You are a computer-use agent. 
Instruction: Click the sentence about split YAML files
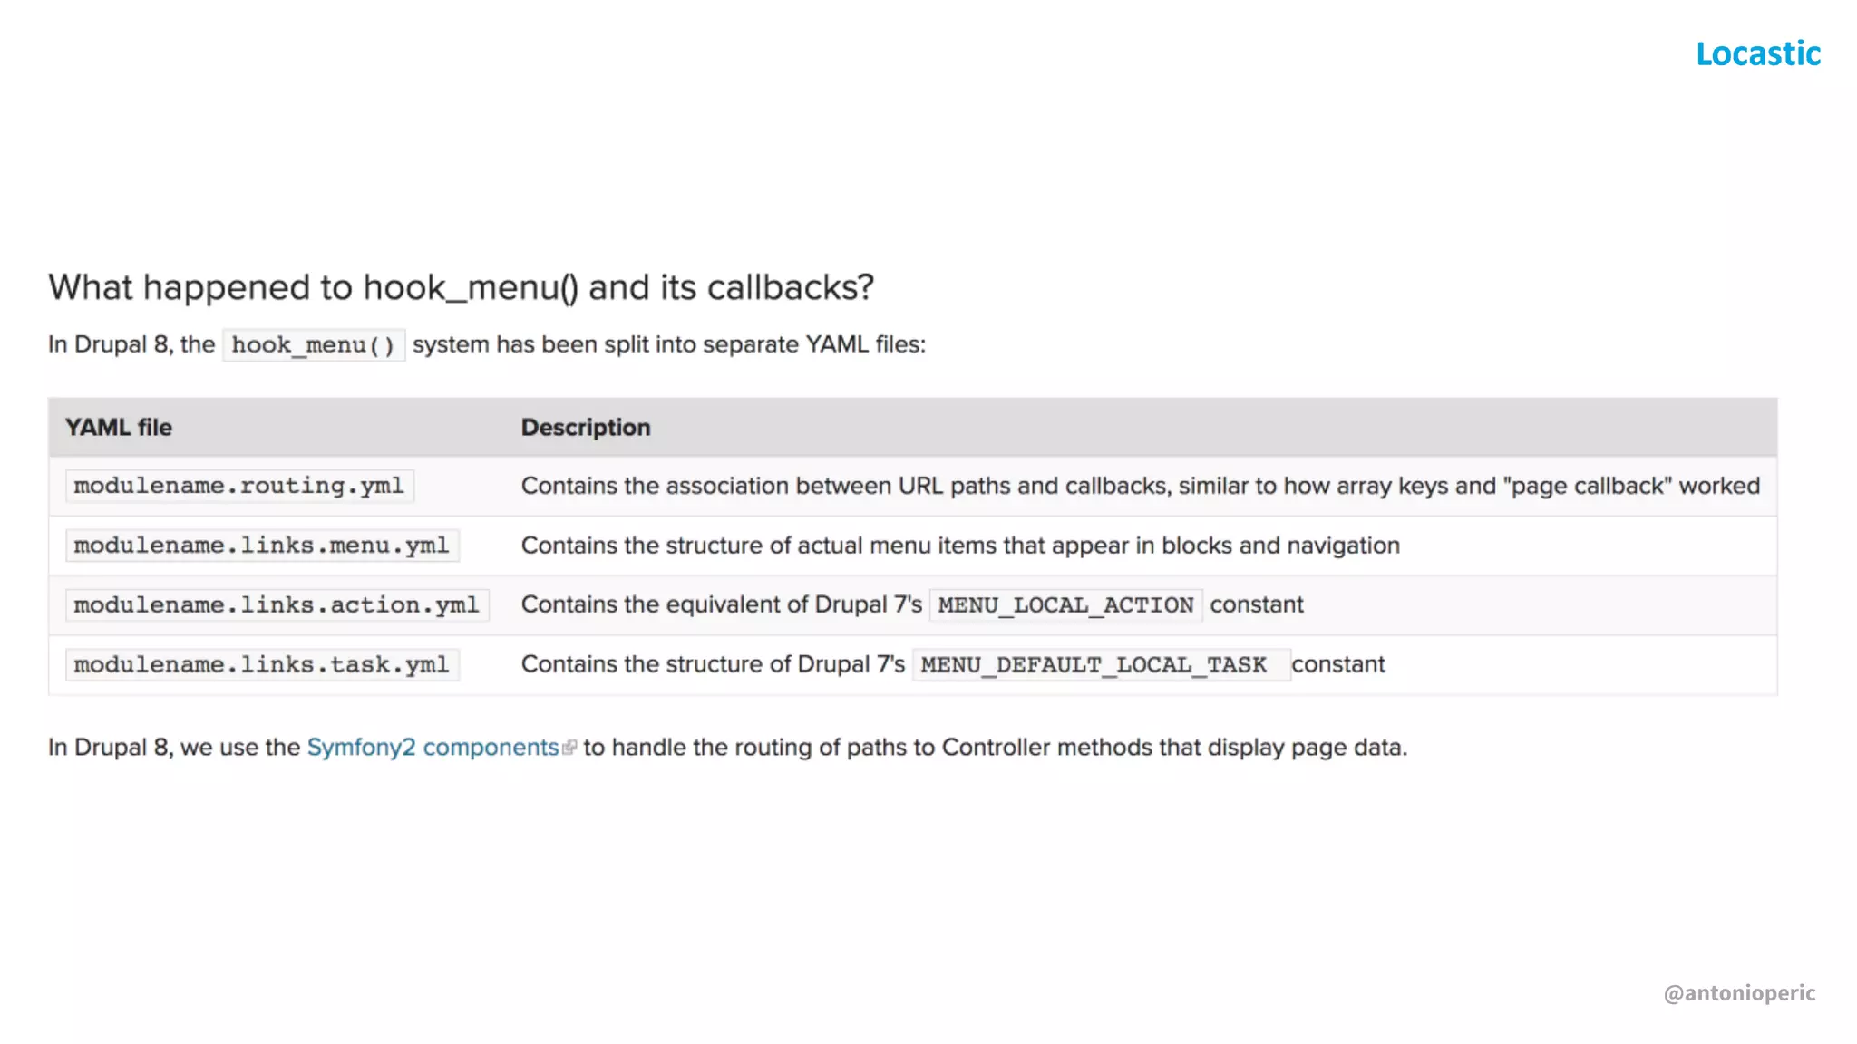(x=668, y=345)
